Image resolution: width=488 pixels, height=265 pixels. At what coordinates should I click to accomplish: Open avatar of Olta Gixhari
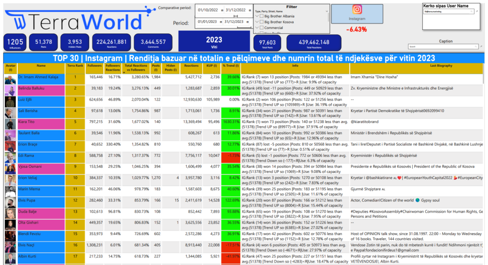pyautogui.click(x=10, y=225)
